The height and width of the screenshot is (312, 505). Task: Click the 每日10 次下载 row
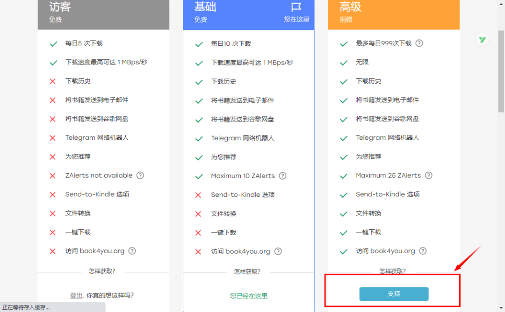[x=231, y=44]
